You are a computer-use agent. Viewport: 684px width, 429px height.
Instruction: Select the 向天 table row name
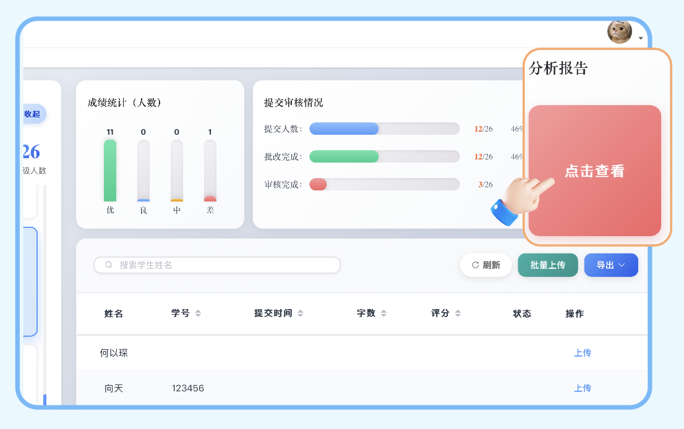tap(114, 388)
